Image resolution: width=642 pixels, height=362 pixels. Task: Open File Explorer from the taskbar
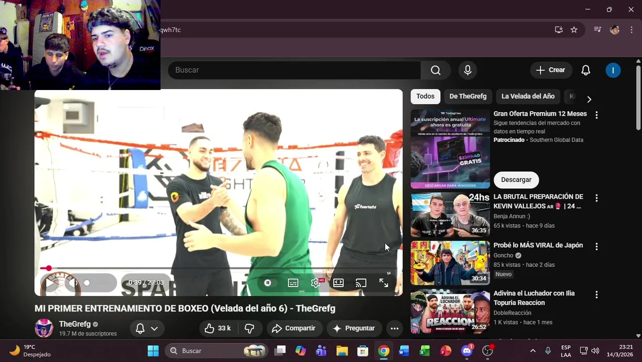pyautogui.click(x=342, y=351)
